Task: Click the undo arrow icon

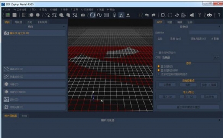Action: coord(147,15)
